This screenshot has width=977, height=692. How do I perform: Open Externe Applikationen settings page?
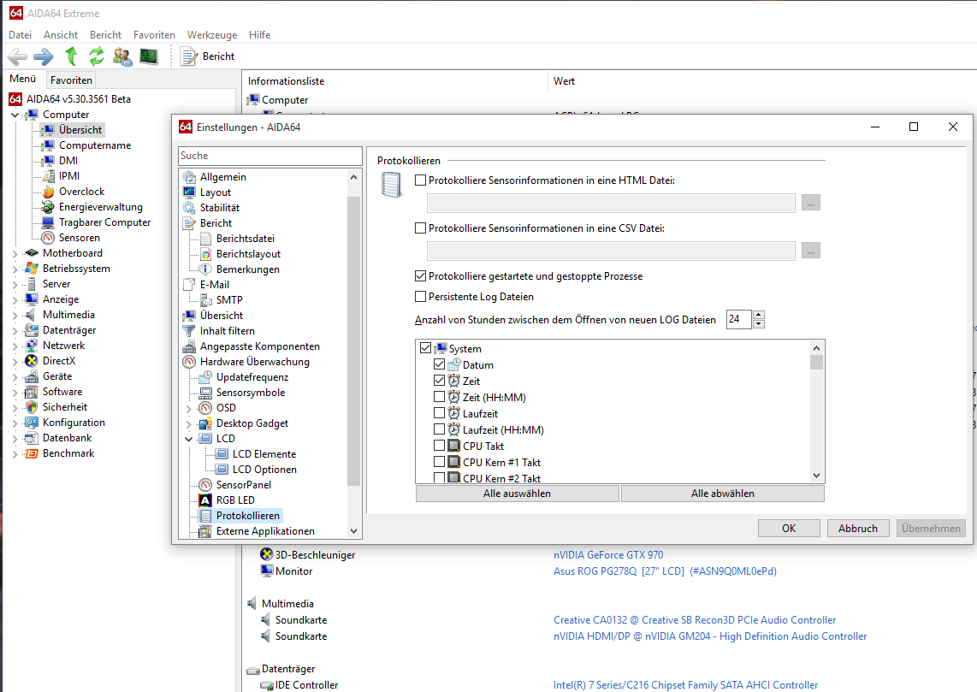265,531
